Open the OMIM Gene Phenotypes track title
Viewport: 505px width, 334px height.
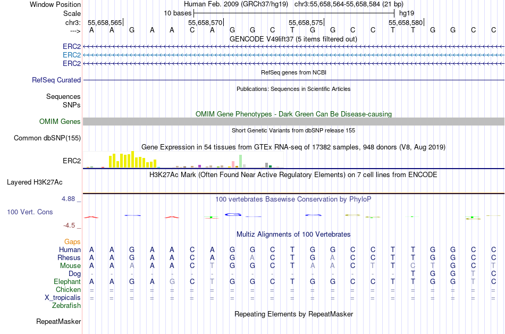(293, 114)
